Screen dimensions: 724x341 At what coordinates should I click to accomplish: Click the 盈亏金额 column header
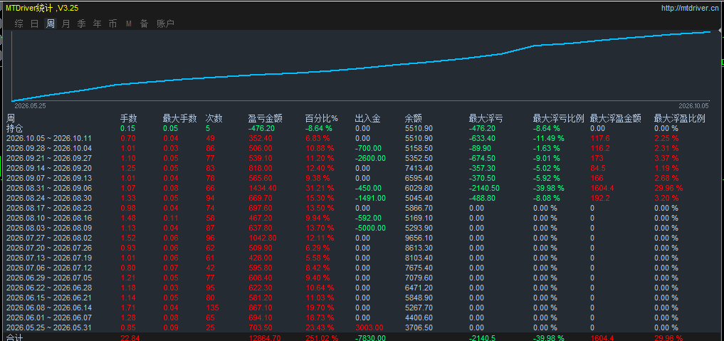coord(266,119)
